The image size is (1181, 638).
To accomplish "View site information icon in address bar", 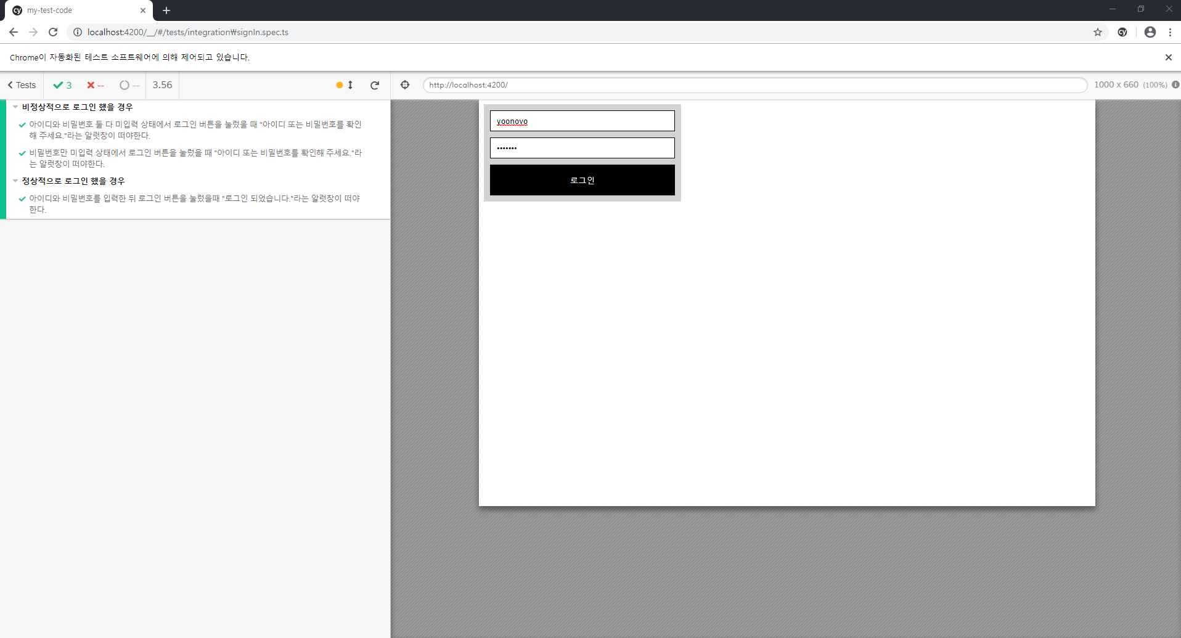I will (78, 32).
